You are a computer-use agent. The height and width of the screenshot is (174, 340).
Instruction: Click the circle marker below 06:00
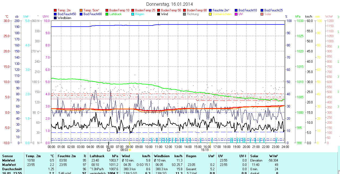[109, 150]
